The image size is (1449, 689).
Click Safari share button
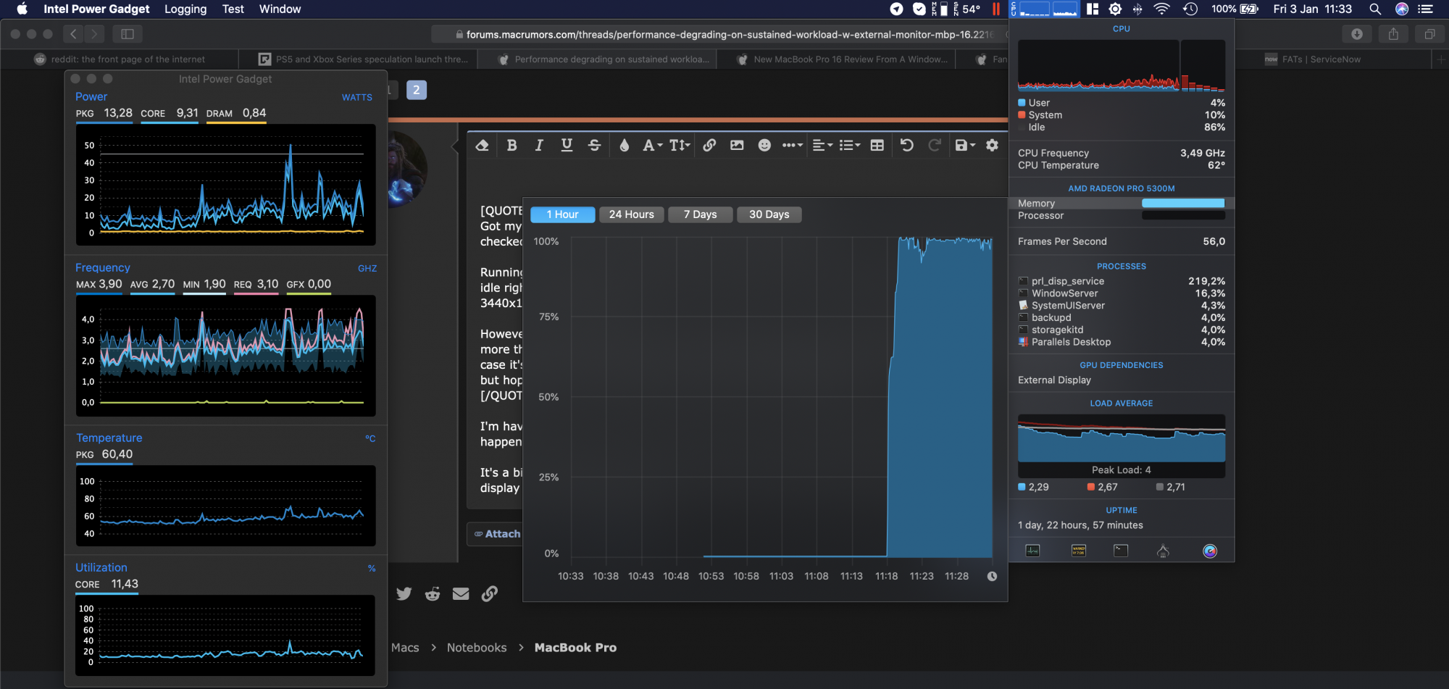point(1393,34)
